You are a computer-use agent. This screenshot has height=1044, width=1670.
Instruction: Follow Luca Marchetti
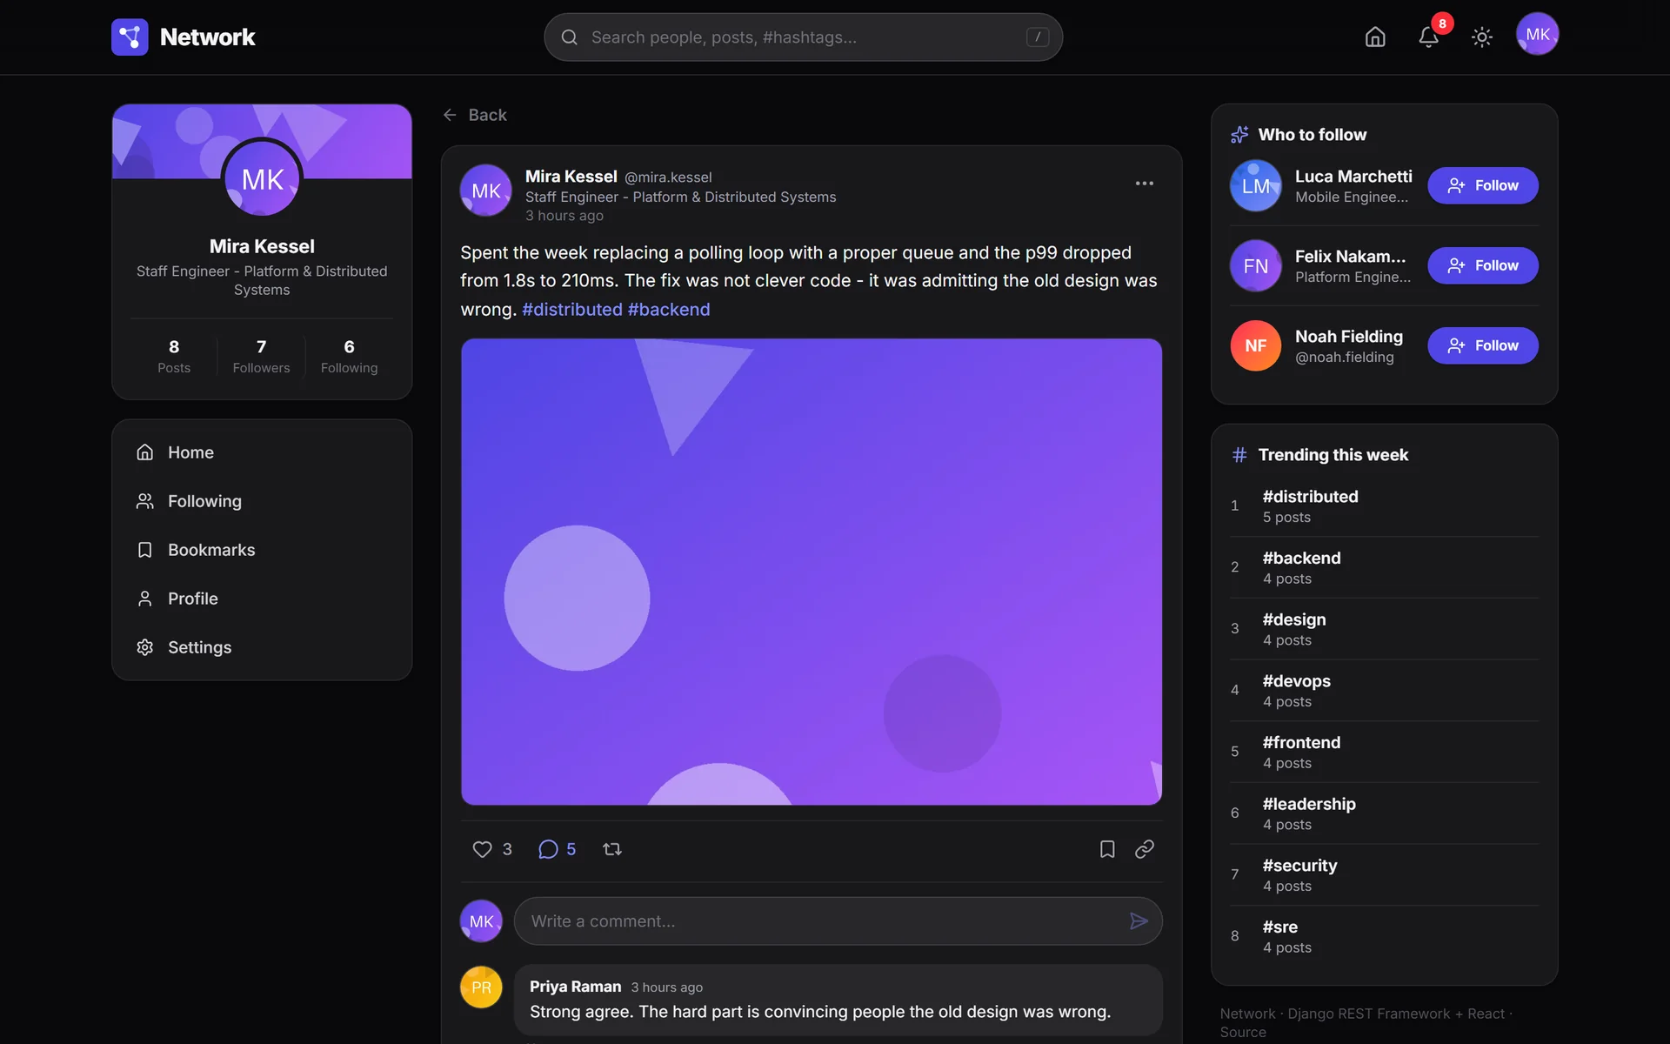1482,185
